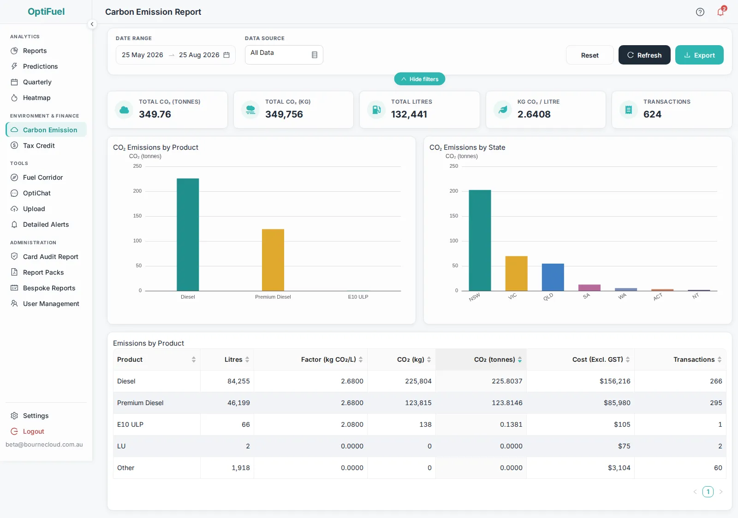Screen dimensions: 738x518
Task: Sort table by Litres column
Action: (227, 359)
